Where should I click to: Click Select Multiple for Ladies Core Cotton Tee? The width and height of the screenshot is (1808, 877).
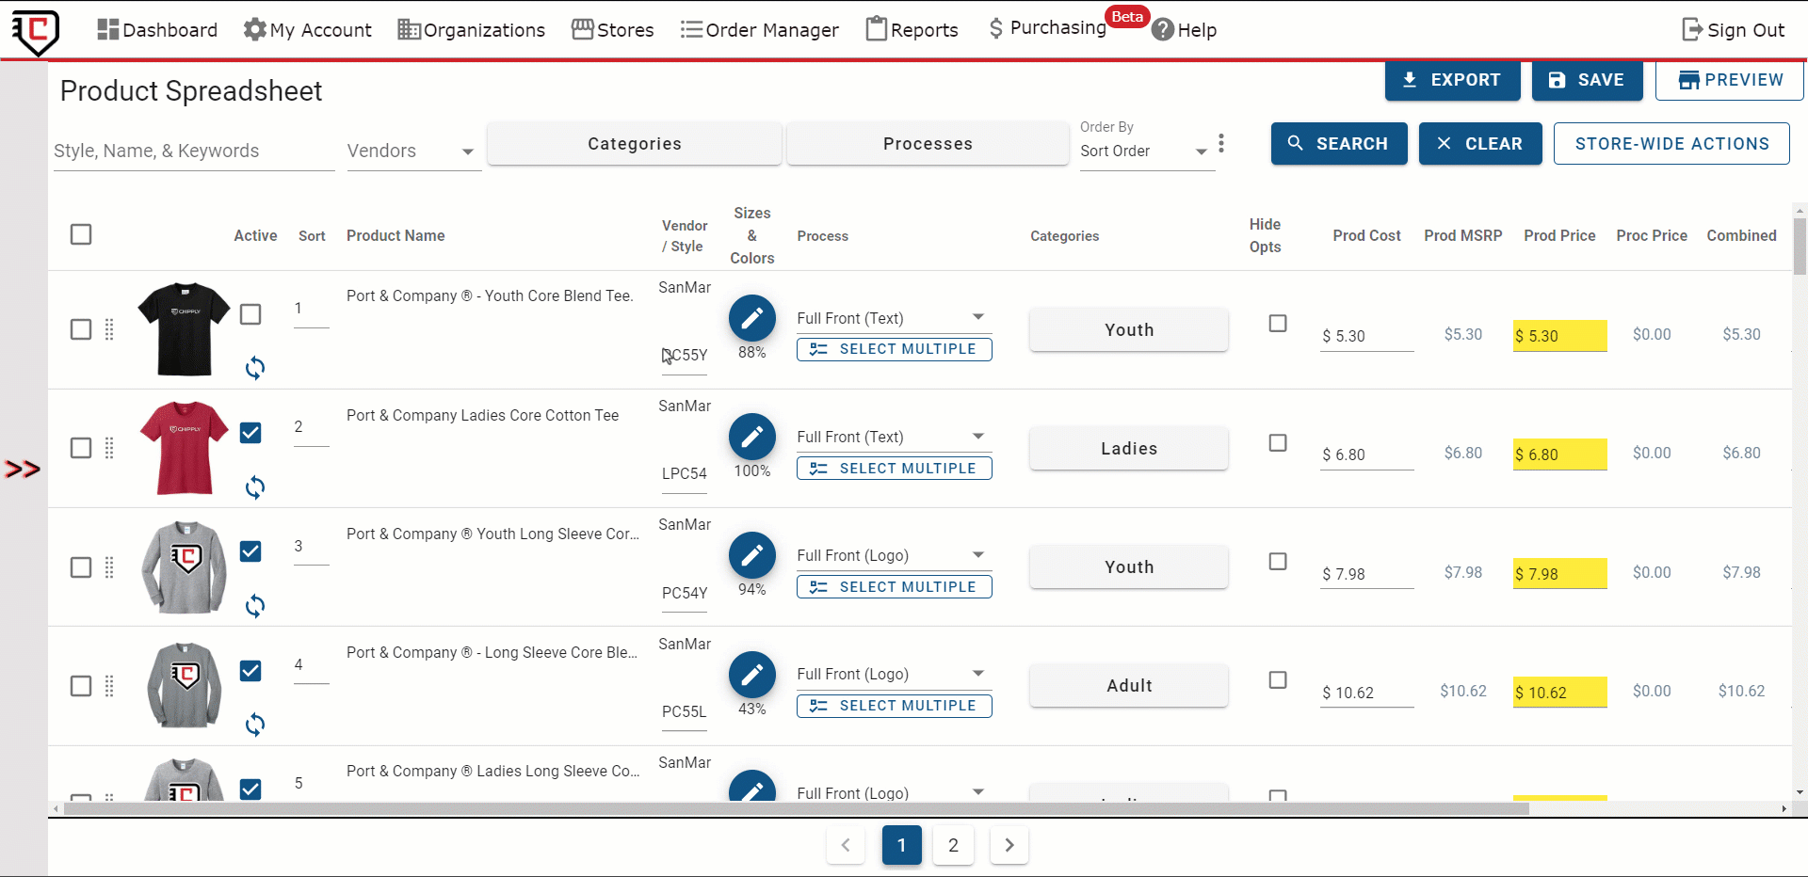894,469
